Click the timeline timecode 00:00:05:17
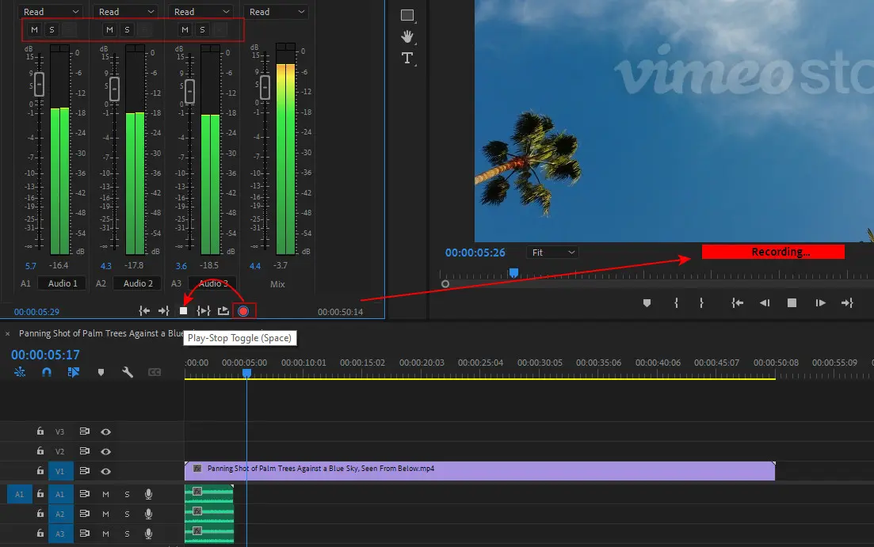The height and width of the screenshot is (547, 874). click(45, 355)
